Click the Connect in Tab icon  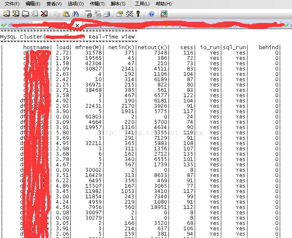(25, 14)
